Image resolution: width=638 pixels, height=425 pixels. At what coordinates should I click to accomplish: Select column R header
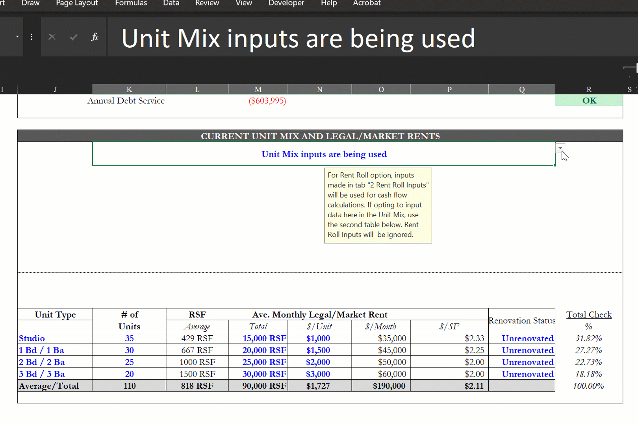click(589, 89)
